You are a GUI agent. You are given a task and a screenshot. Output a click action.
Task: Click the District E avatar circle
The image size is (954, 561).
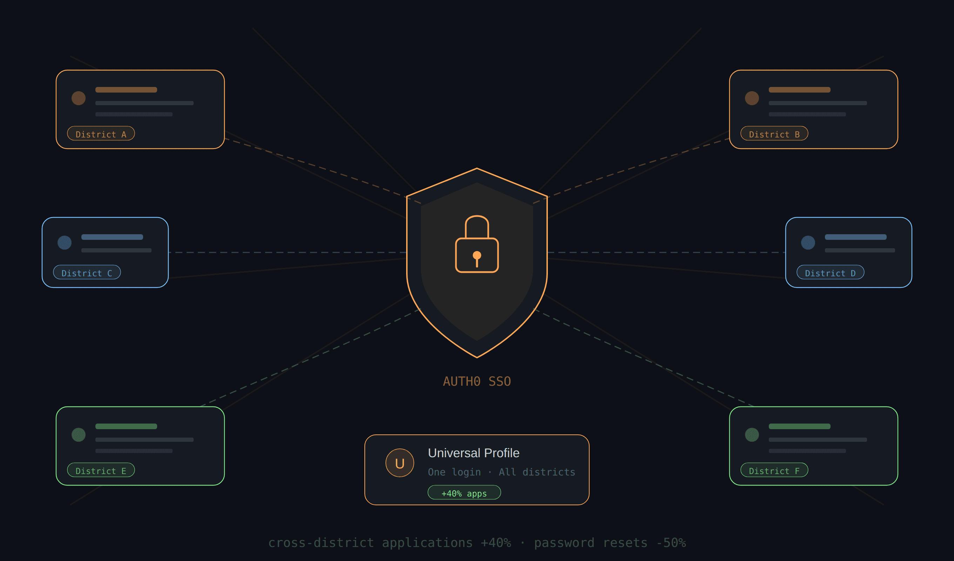(78, 434)
